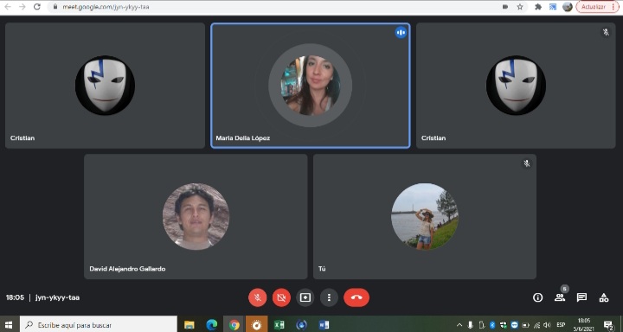Image resolution: width=623 pixels, height=332 pixels.
Task: Select Maria Delia López video tile avatar
Action: pyautogui.click(x=311, y=86)
